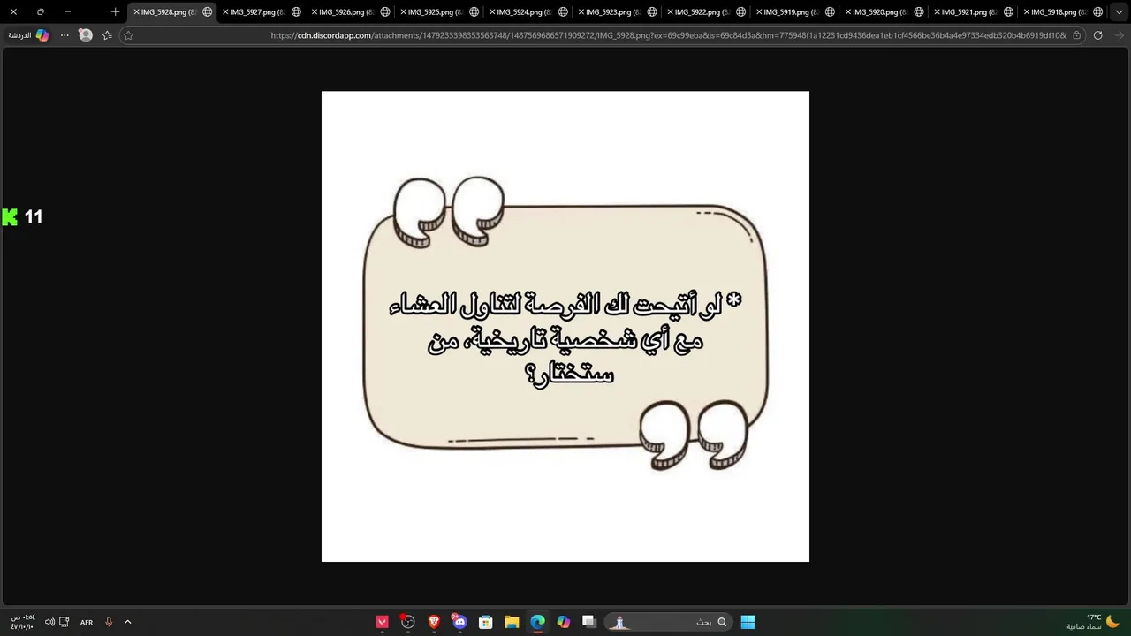Restore down the Edge window
The width and height of the screenshot is (1131, 636).
click(40, 12)
